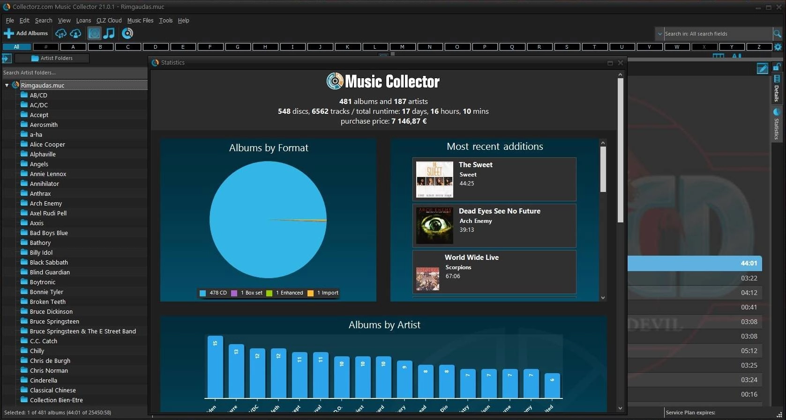Screen dimensions: 786x420
Task: Open the search field selector dropdown arrow
Action: (x=659, y=34)
